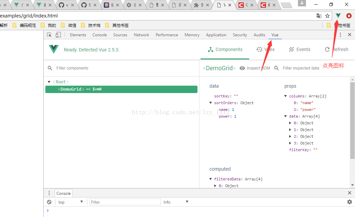This screenshot has height=217, width=355.
Task: Select the Components view
Action: click(225, 49)
